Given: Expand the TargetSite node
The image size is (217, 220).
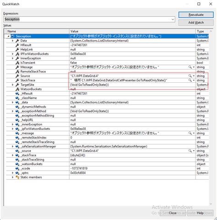Looking at the screenshot, I should [13, 85].
